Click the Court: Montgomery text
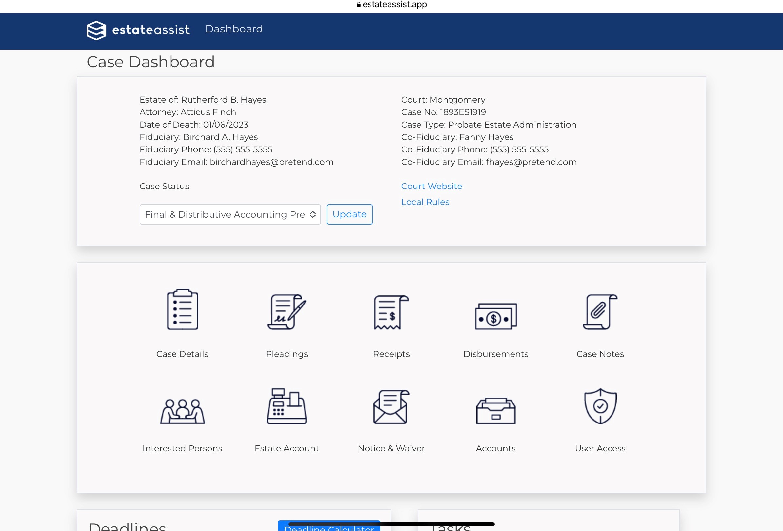Viewport: 783px width, 531px height. tap(443, 100)
